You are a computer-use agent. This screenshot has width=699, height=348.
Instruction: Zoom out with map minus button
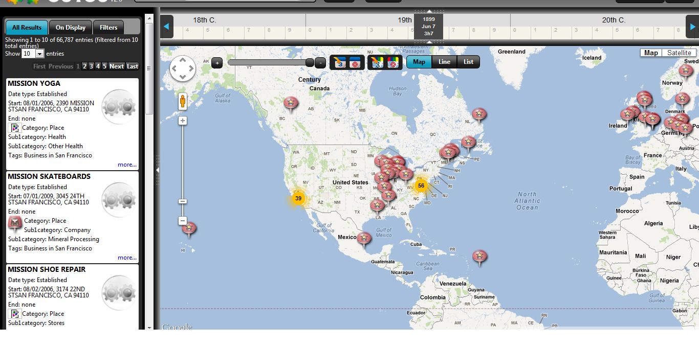(x=183, y=221)
